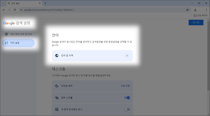Screen dimensions: 210x116
Task: Click the 새 창에 검색결과 표시 icon
Action: click(57, 109)
